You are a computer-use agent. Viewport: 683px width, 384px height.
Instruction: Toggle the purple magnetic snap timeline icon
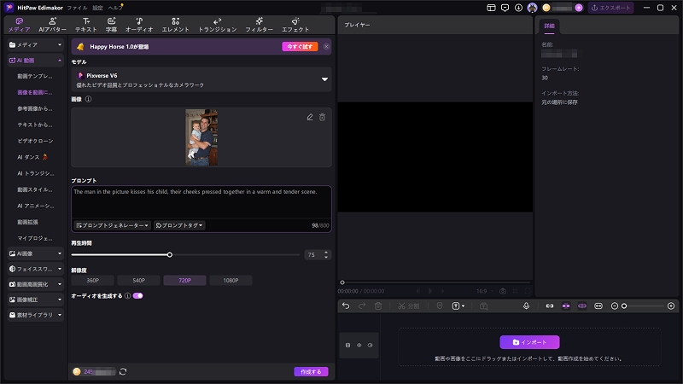pyautogui.click(x=566, y=306)
